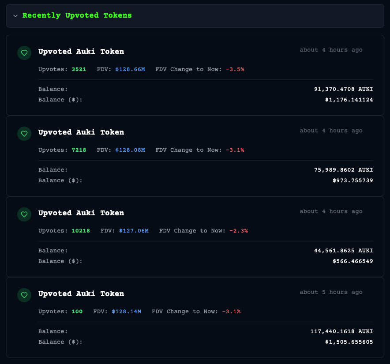Click heart icon on 100 upvotes card
Viewport: 390px width, 364px height.
click(x=24, y=295)
